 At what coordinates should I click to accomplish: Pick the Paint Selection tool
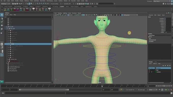pyautogui.click(x=2, y=22)
